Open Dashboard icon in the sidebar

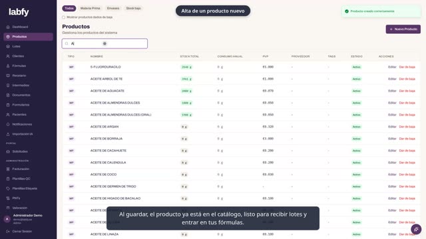(x=8, y=27)
